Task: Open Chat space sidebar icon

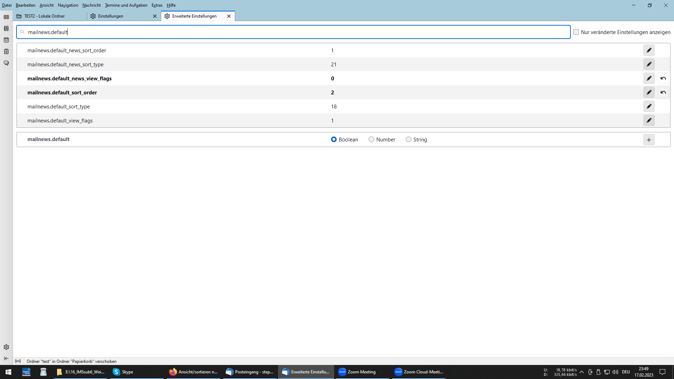Action: pyautogui.click(x=6, y=63)
